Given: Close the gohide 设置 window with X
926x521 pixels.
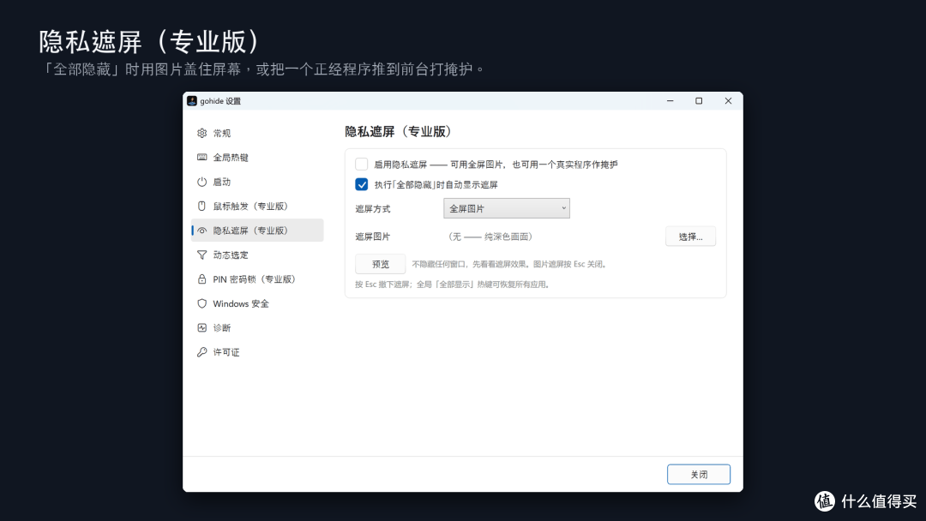Looking at the screenshot, I should (728, 101).
